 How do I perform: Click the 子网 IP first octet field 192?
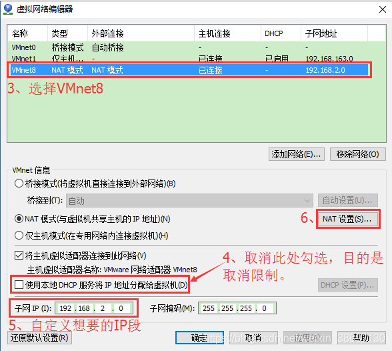coord(65,308)
